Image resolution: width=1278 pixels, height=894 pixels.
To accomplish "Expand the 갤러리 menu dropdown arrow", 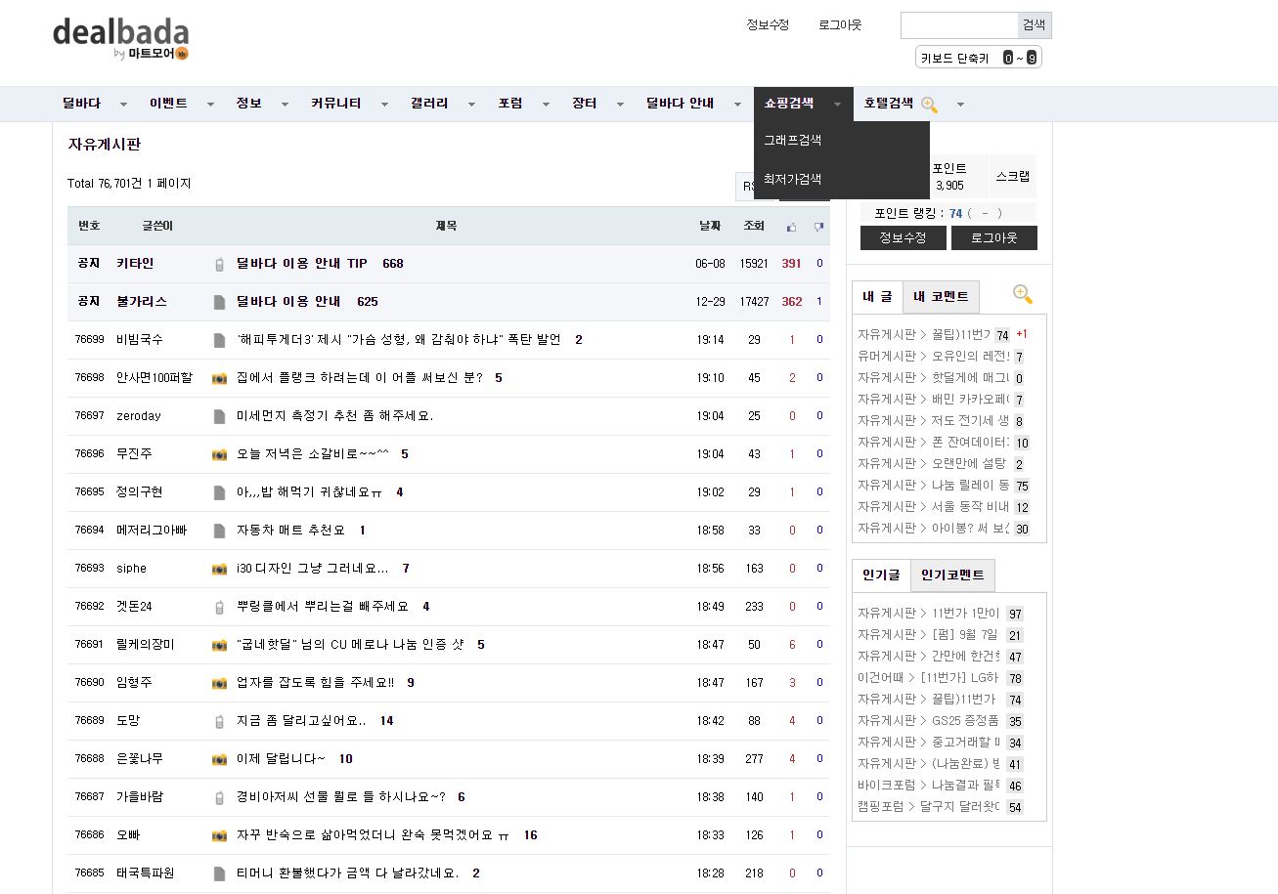I will tap(471, 105).
